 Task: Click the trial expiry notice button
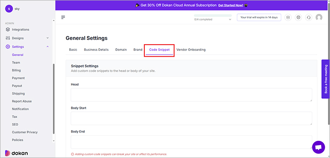[259, 17]
